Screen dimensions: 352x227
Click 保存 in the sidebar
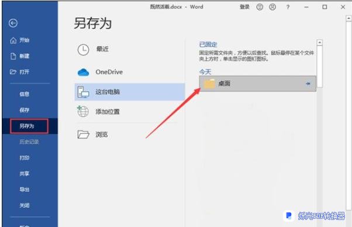click(24, 110)
